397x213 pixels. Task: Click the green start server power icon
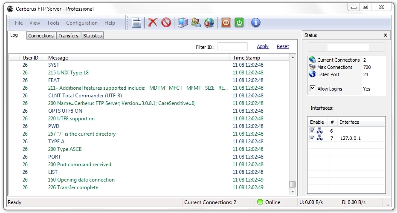pos(239,23)
